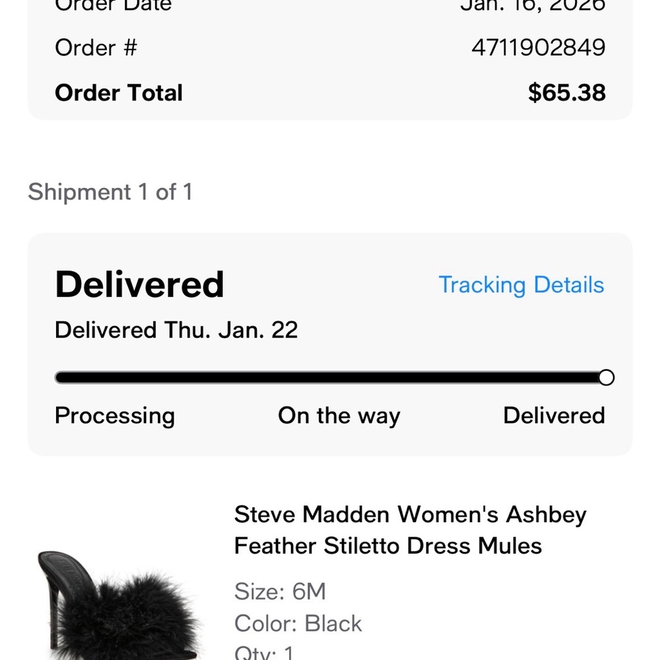
Task: Tap the Delivered status heading
Action: 139,284
